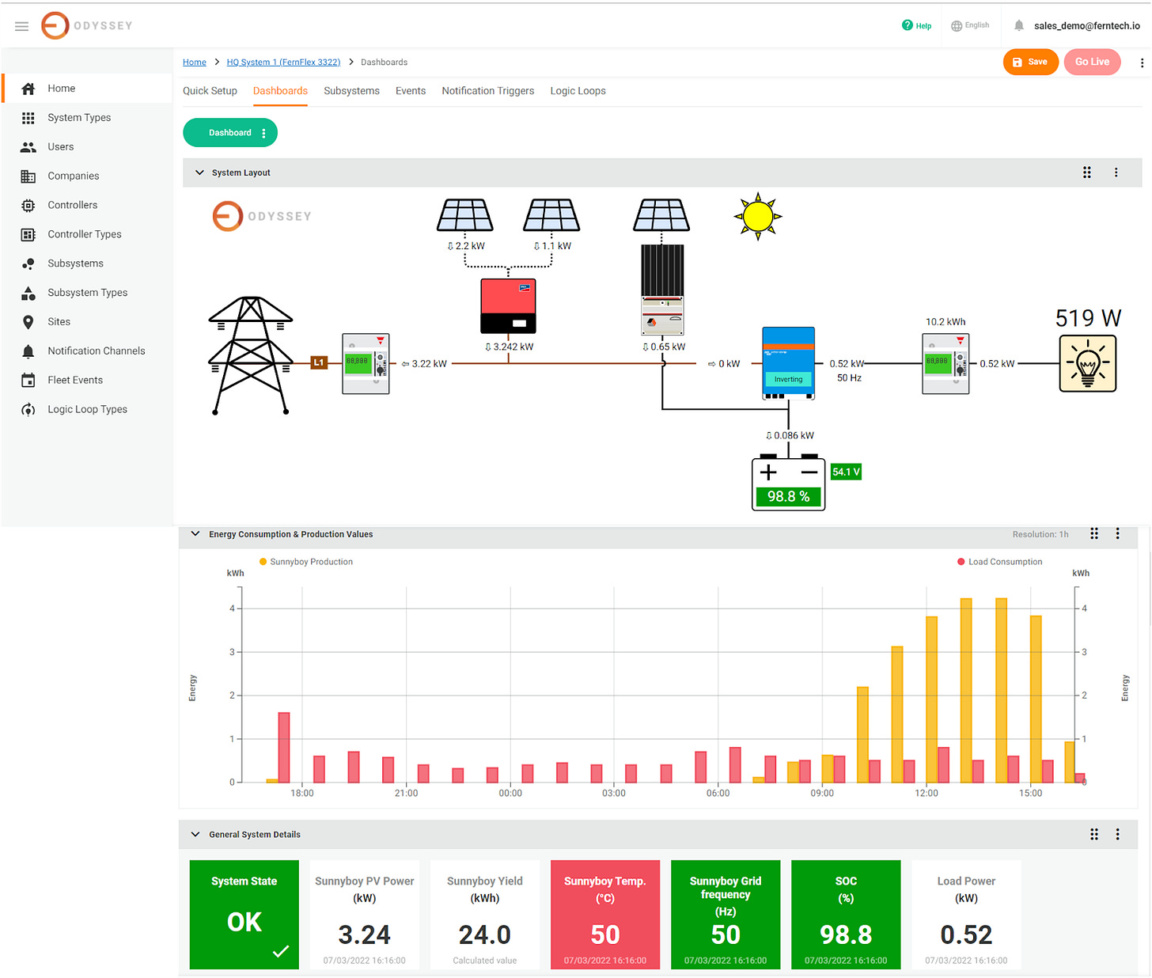Open the Dashboard button's three-dot menu
This screenshot has width=1152, height=978.
click(263, 133)
